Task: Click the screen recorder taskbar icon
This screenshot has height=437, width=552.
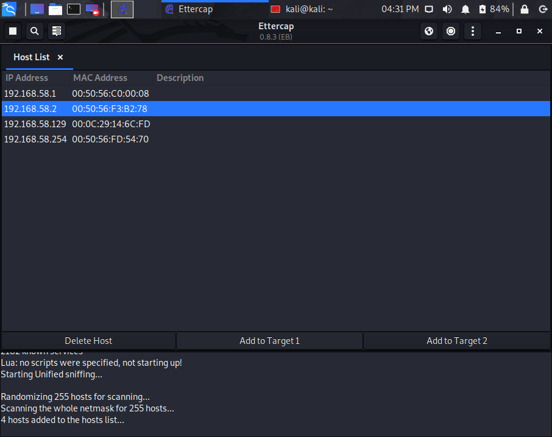Action: tap(92, 9)
